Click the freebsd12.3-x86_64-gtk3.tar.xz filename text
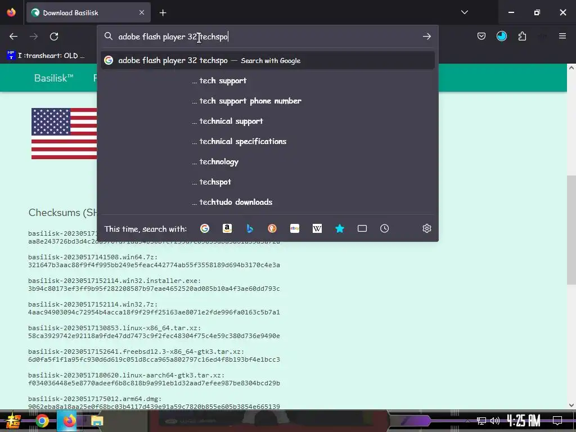The width and height of the screenshot is (576, 432). 136,352
